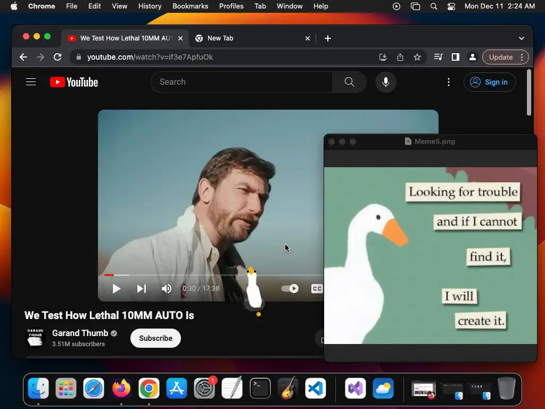Open Control Center in menu bar

451,6
